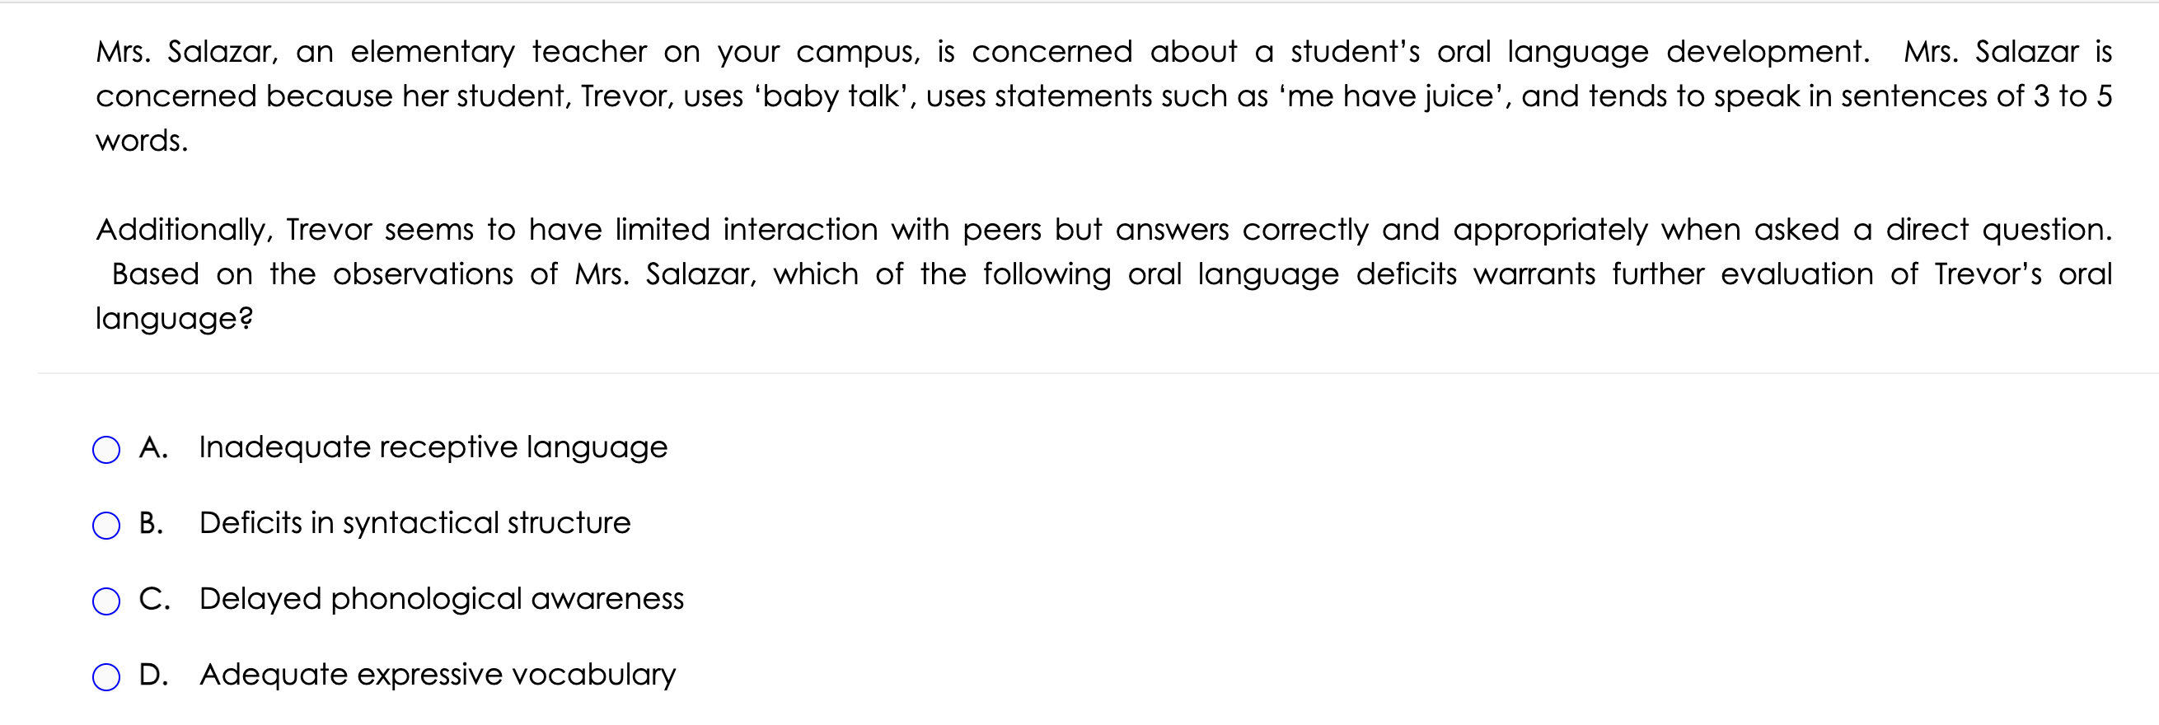The height and width of the screenshot is (725, 2159).
Task: Click the 'Adequate expressive vocabulary' answer text
Action: tap(438, 675)
